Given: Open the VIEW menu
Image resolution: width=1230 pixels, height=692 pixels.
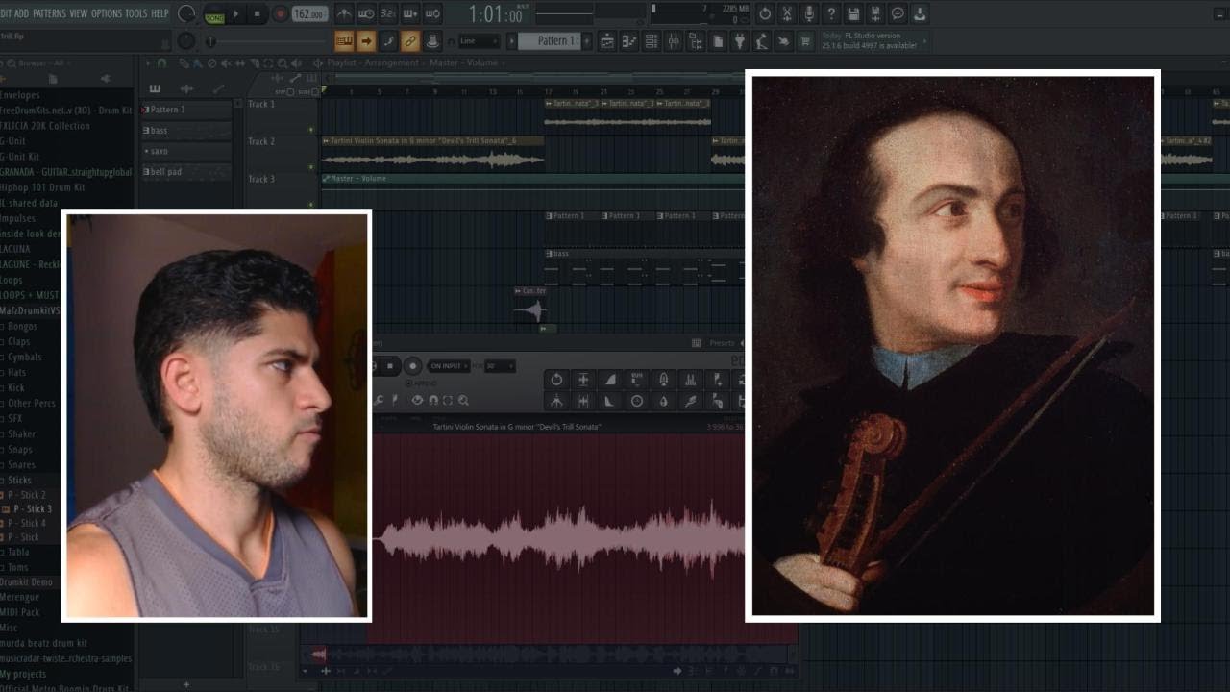Looking at the screenshot, I should (x=78, y=13).
